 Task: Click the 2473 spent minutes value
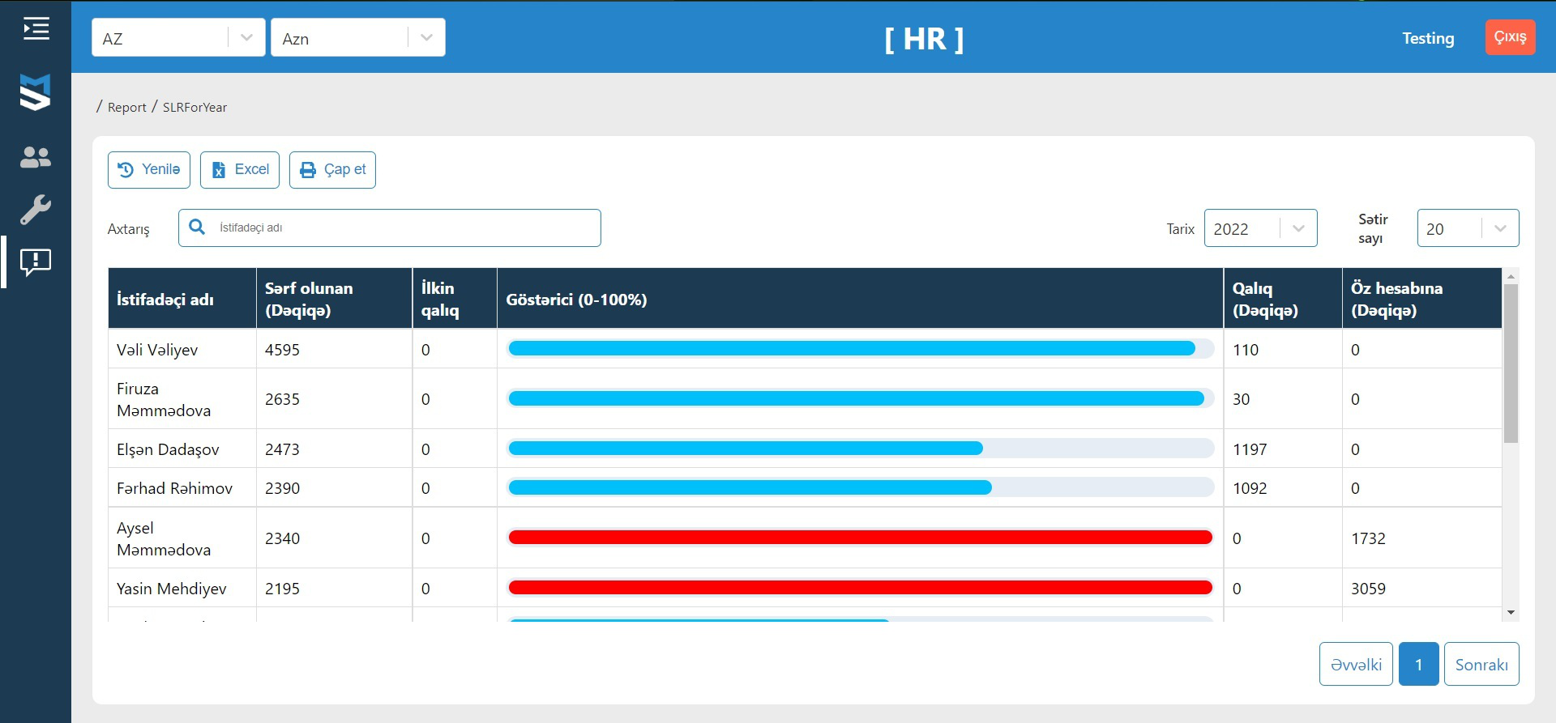tap(282, 449)
